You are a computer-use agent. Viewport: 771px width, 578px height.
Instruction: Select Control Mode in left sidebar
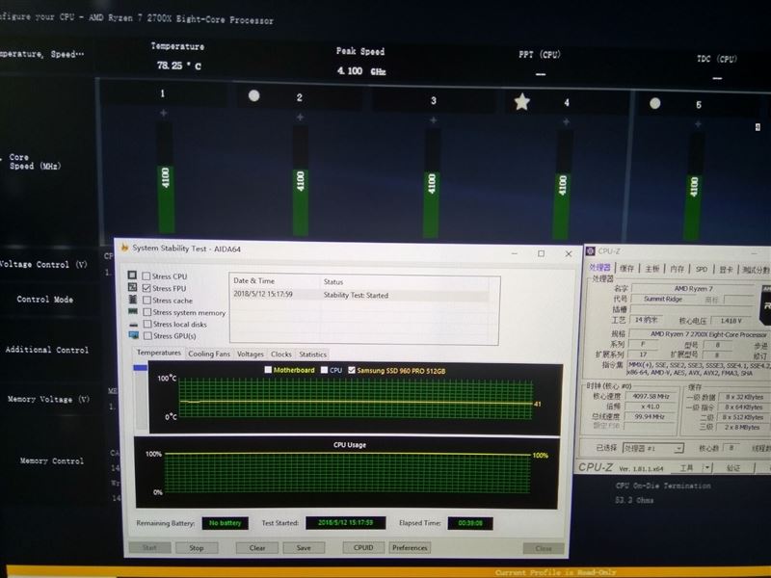click(44, 300)
